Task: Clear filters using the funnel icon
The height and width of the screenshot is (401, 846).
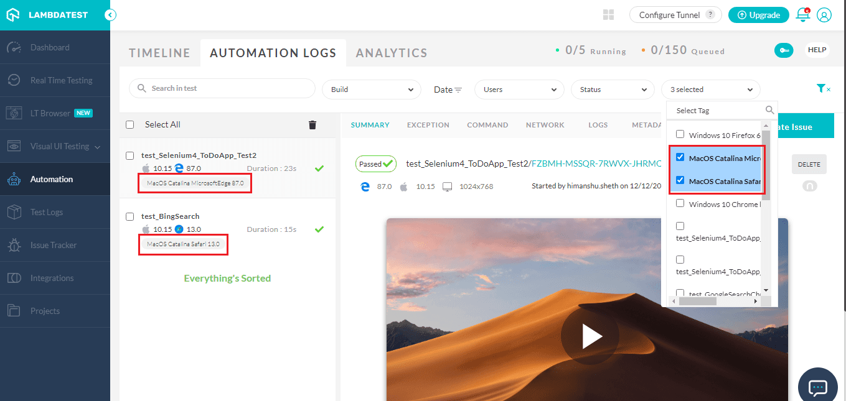Action: [822, 89]
